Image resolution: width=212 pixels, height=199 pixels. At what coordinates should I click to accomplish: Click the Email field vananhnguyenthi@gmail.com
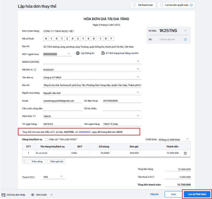(x=62, y=101)
